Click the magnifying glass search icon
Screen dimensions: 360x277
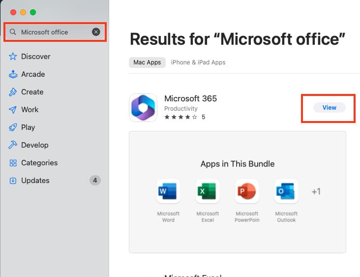(13, 32)
